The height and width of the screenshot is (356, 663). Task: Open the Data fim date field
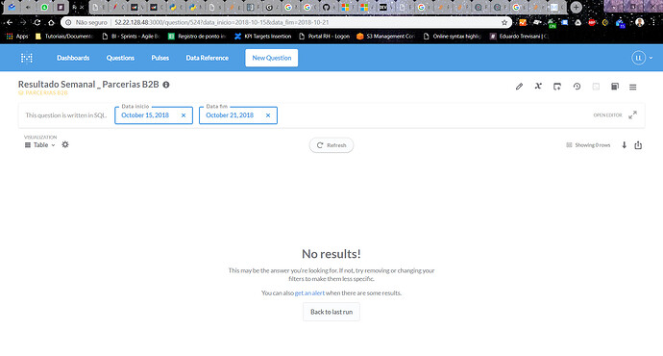coord(238,115)
